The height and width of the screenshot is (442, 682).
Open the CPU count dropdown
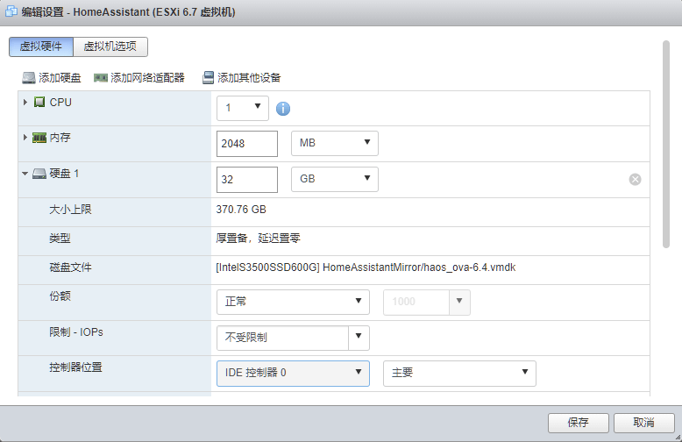tap(243, 108)
